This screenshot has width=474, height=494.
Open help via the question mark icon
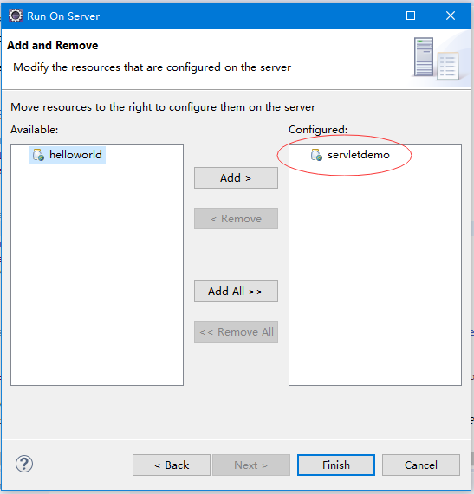point(24,464)
